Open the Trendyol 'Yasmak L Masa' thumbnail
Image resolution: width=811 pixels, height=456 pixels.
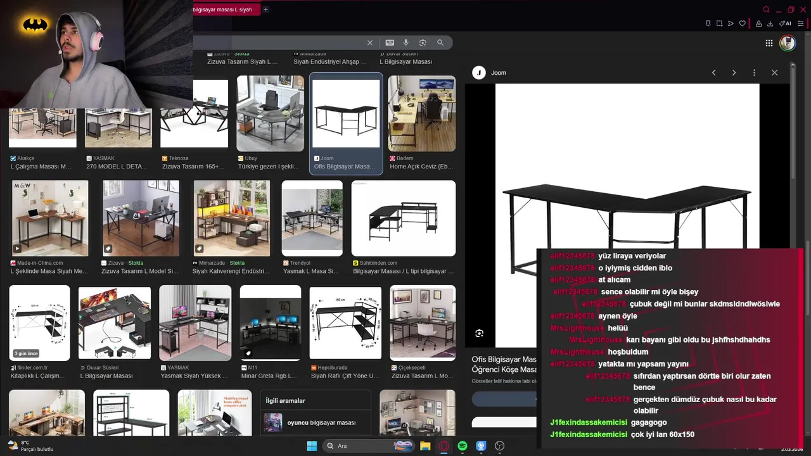tap(312, 218)
